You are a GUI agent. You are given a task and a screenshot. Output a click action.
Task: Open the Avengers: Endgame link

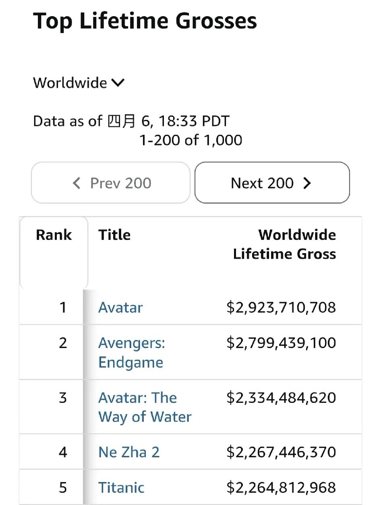[x=131, y=352]
